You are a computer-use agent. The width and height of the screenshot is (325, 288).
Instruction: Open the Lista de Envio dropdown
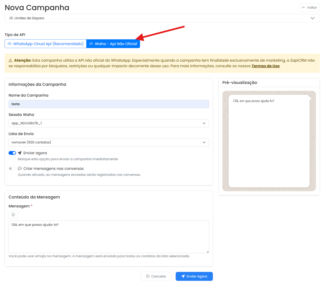pyautogui.click(x=109, y=142)
